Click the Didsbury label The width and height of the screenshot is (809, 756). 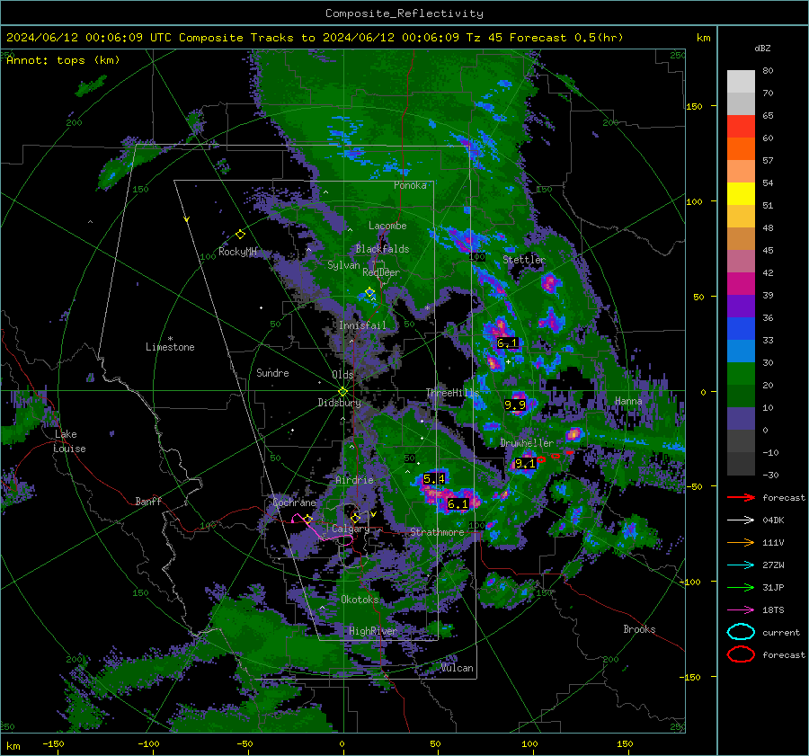point(340,403)
